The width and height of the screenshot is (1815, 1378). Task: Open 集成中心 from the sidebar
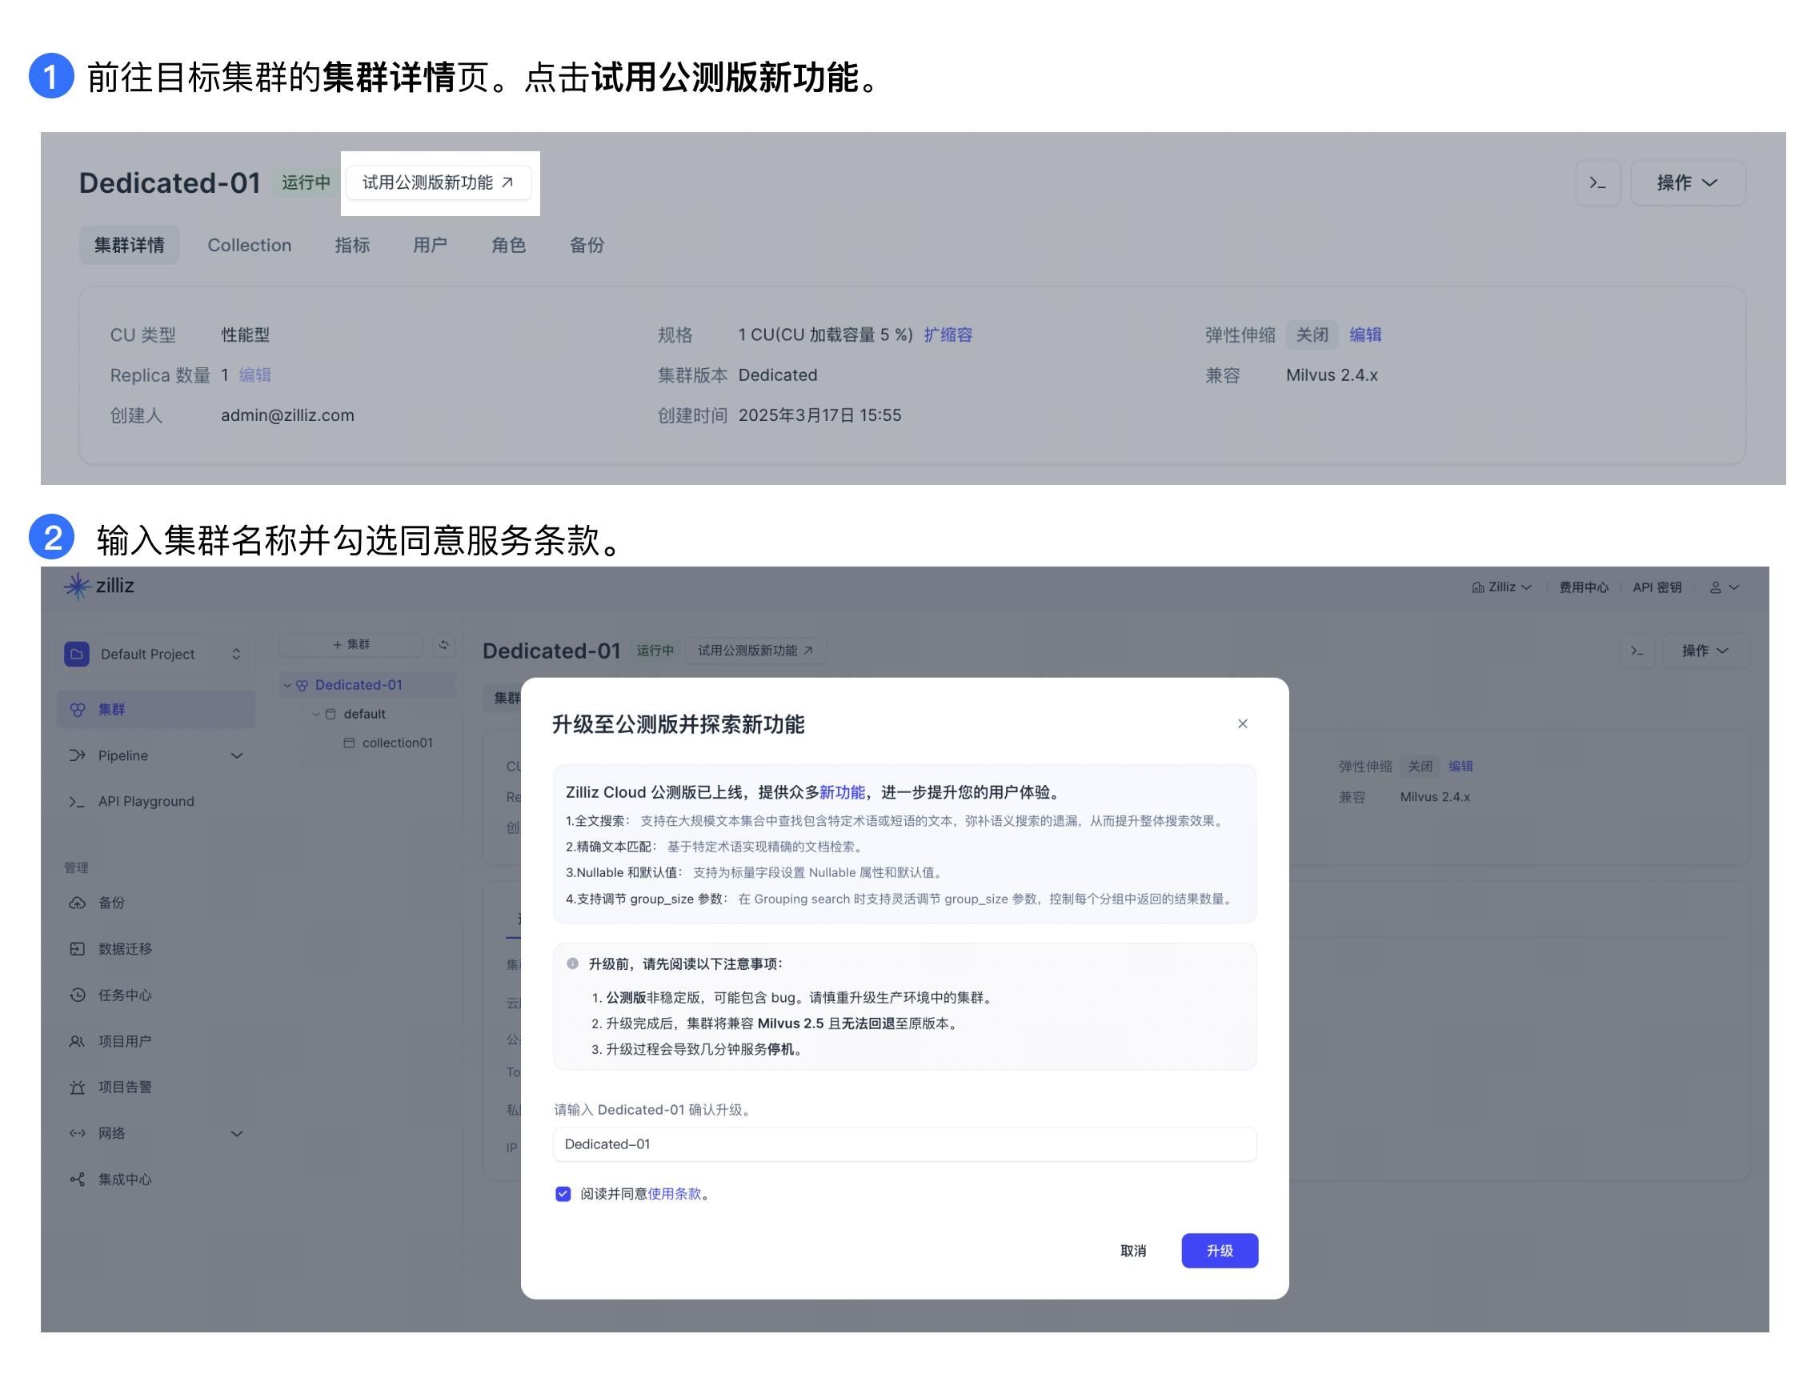click(x=123, y=1180)
